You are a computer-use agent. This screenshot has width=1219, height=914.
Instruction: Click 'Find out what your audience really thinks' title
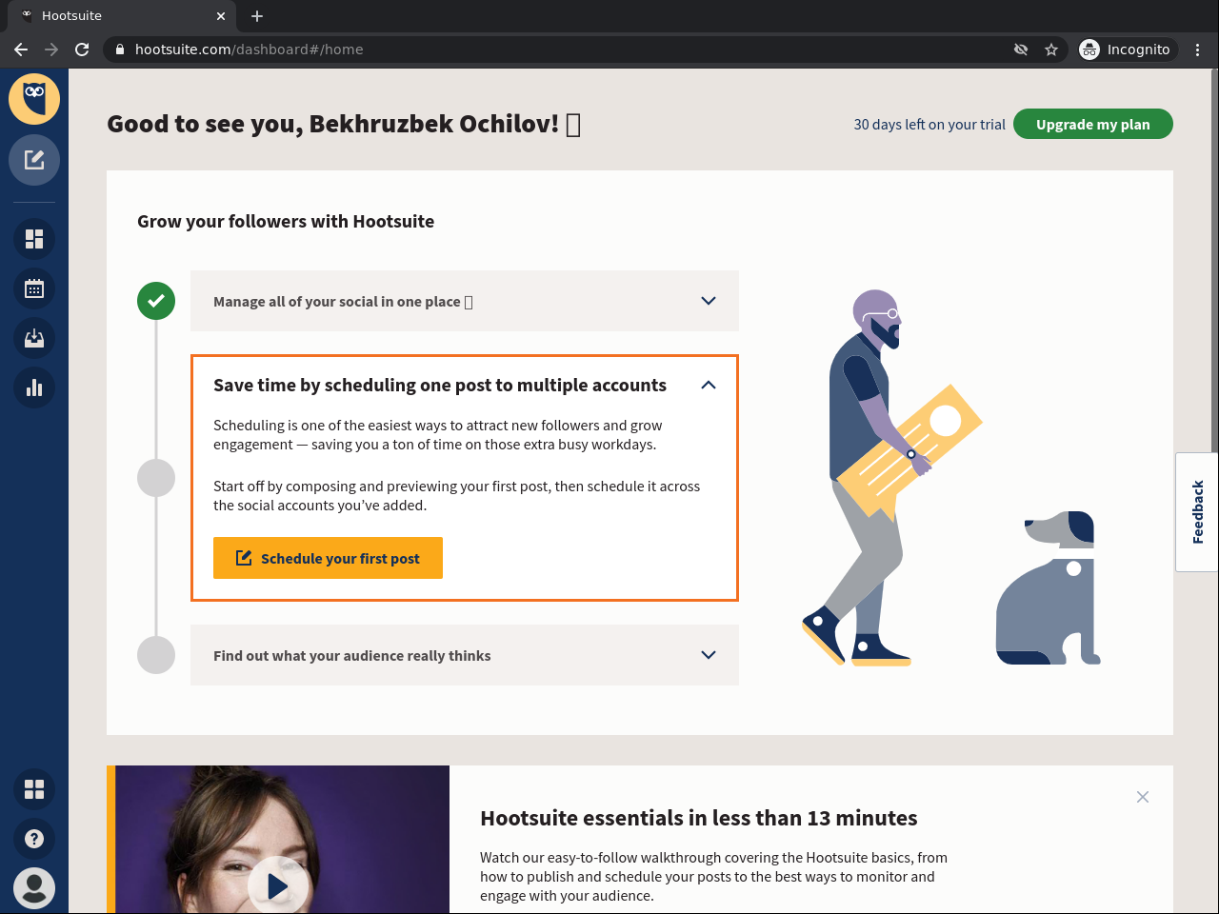352,656
